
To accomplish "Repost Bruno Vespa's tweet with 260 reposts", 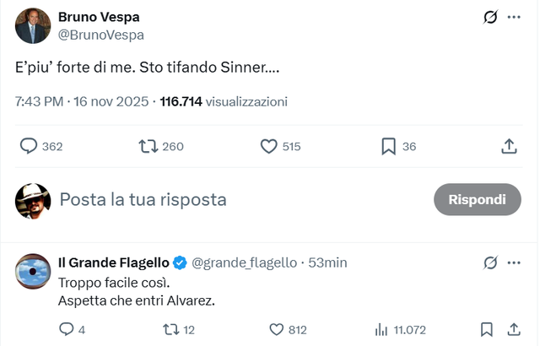I will [148, 146].
